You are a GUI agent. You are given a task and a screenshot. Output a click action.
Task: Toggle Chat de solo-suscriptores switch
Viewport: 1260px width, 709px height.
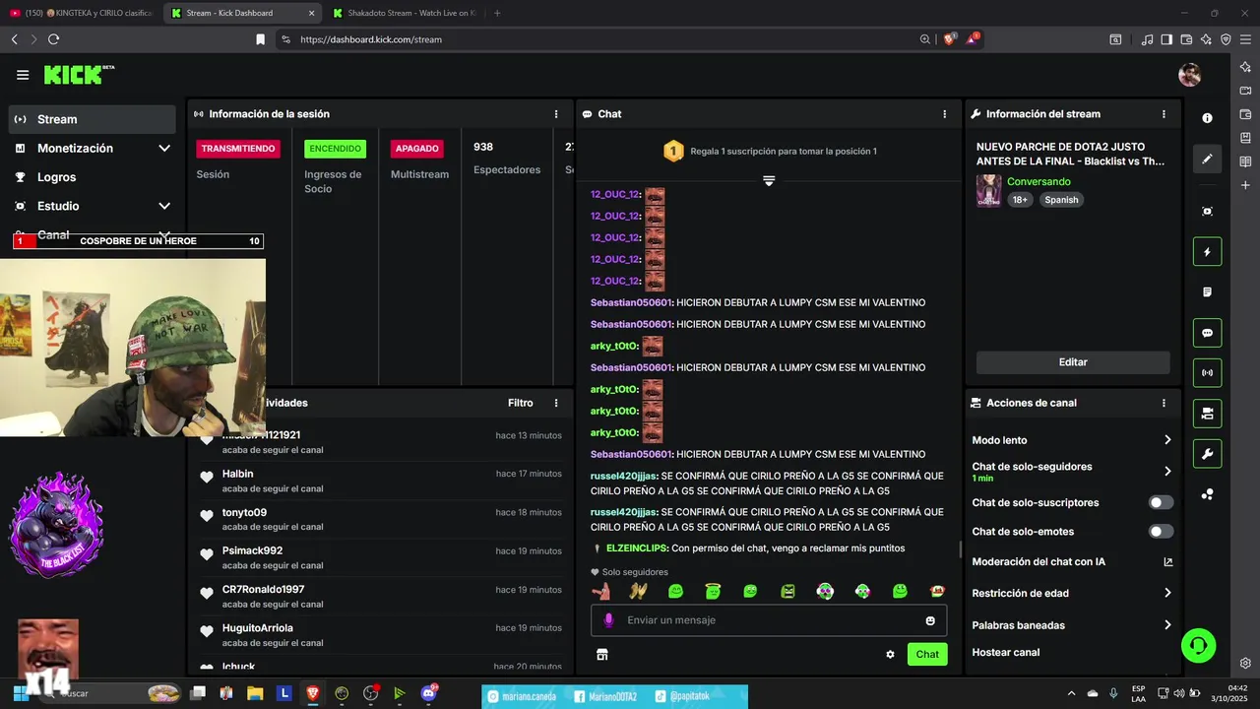point(1162,502)
